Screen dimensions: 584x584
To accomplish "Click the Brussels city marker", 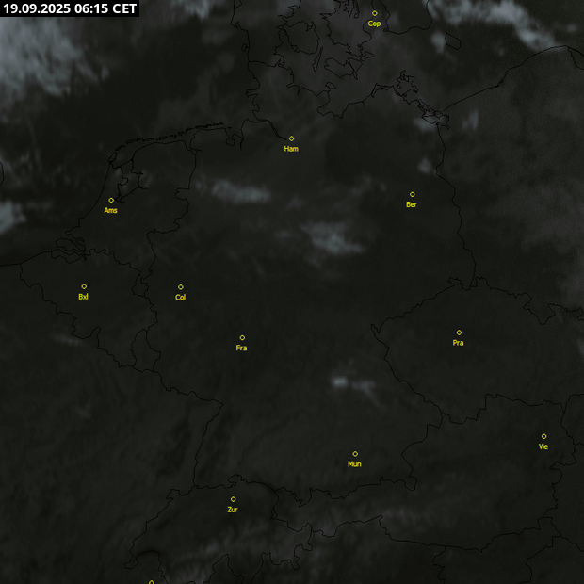I will tap(84, 286).
